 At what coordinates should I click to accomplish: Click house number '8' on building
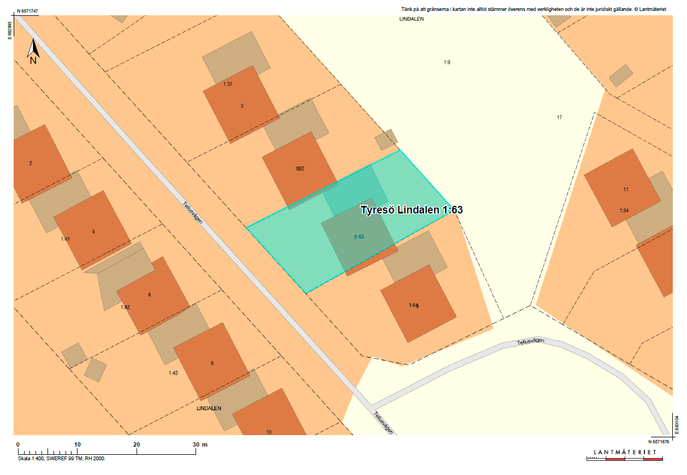[x=212, y=364]
